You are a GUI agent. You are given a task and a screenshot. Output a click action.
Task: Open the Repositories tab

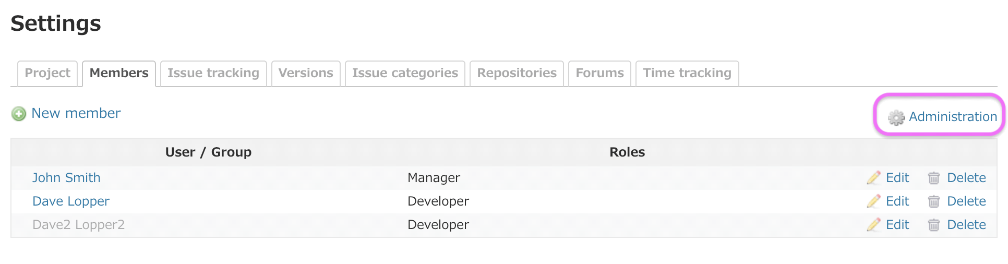(x=517, y=73)
